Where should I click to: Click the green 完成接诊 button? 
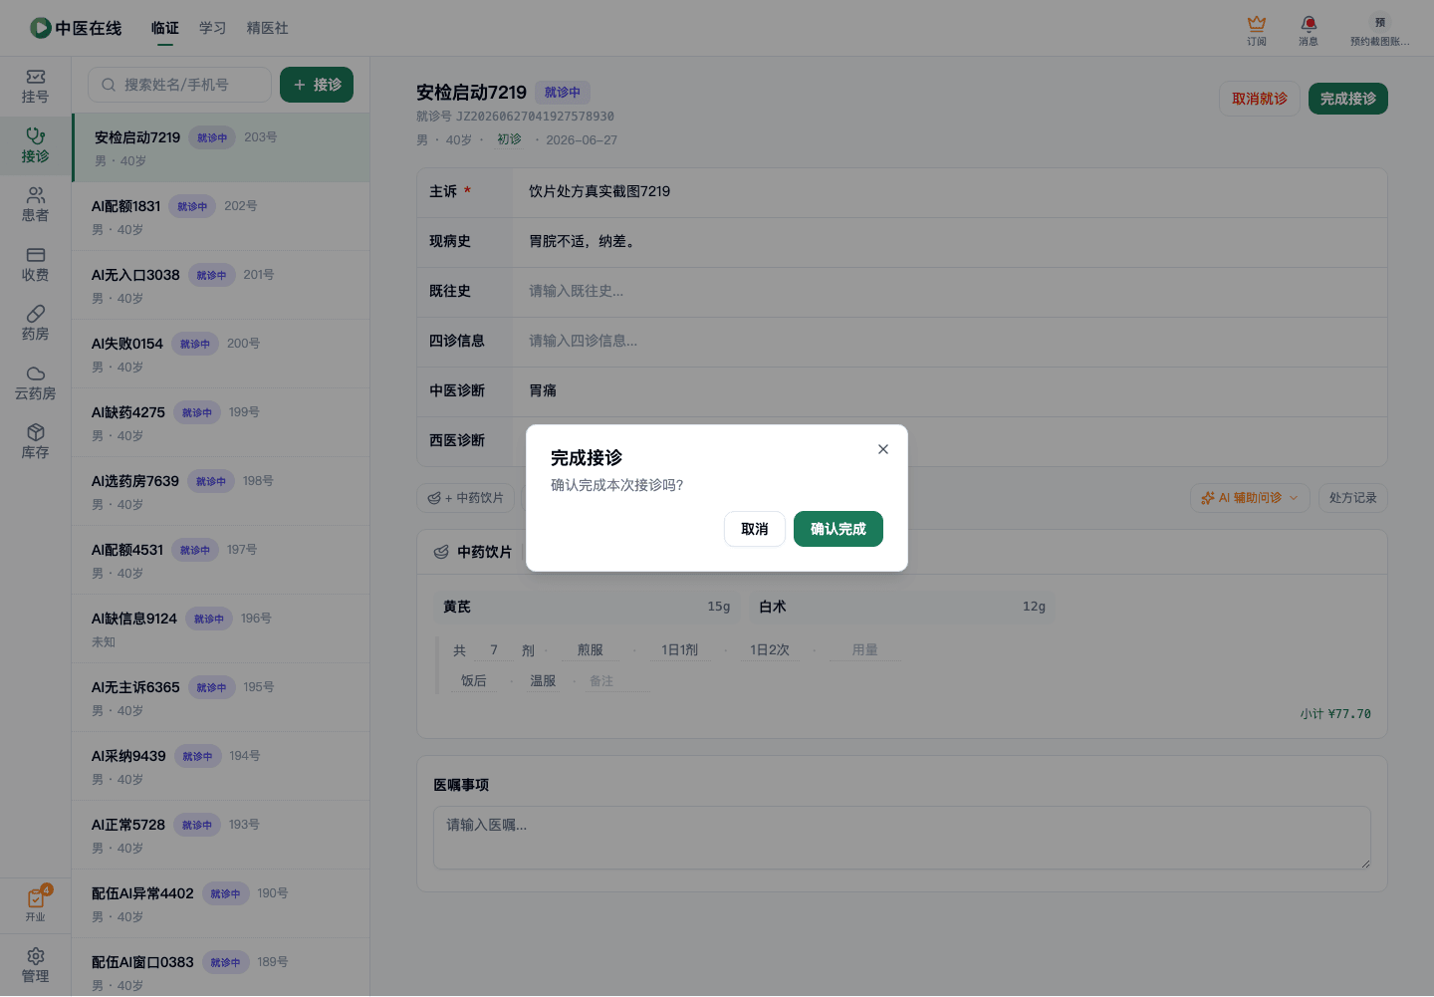pos(1348,99)
